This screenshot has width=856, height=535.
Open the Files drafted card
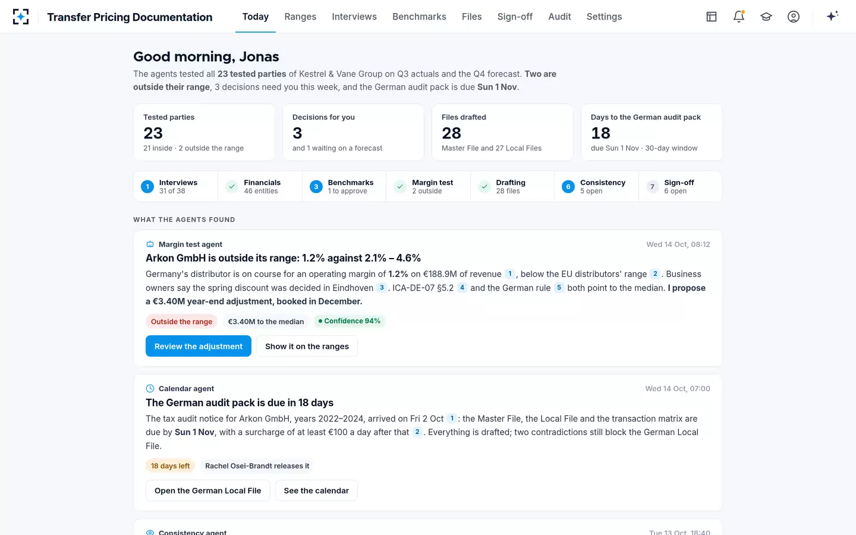[x=502, y=133]
